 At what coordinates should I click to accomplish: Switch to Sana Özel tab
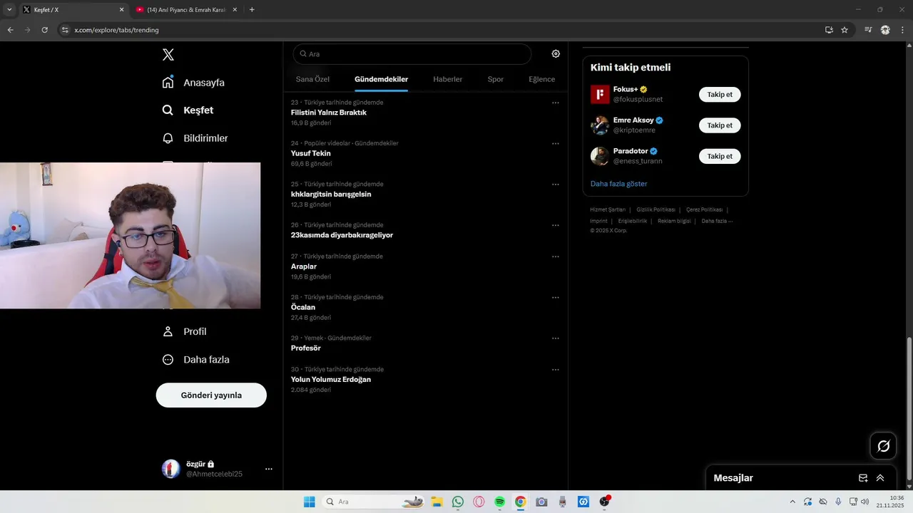coord(312,79)
